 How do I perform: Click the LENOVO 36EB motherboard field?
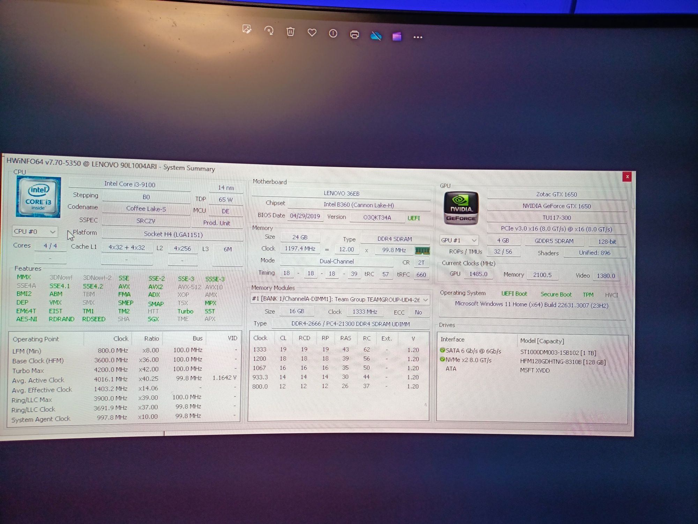341,194
